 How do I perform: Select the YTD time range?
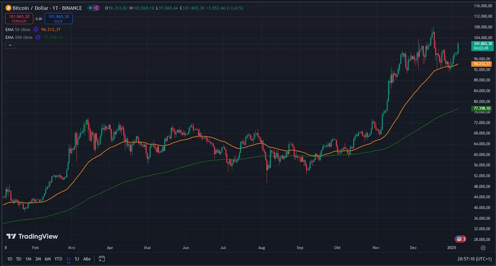(58, 259)
